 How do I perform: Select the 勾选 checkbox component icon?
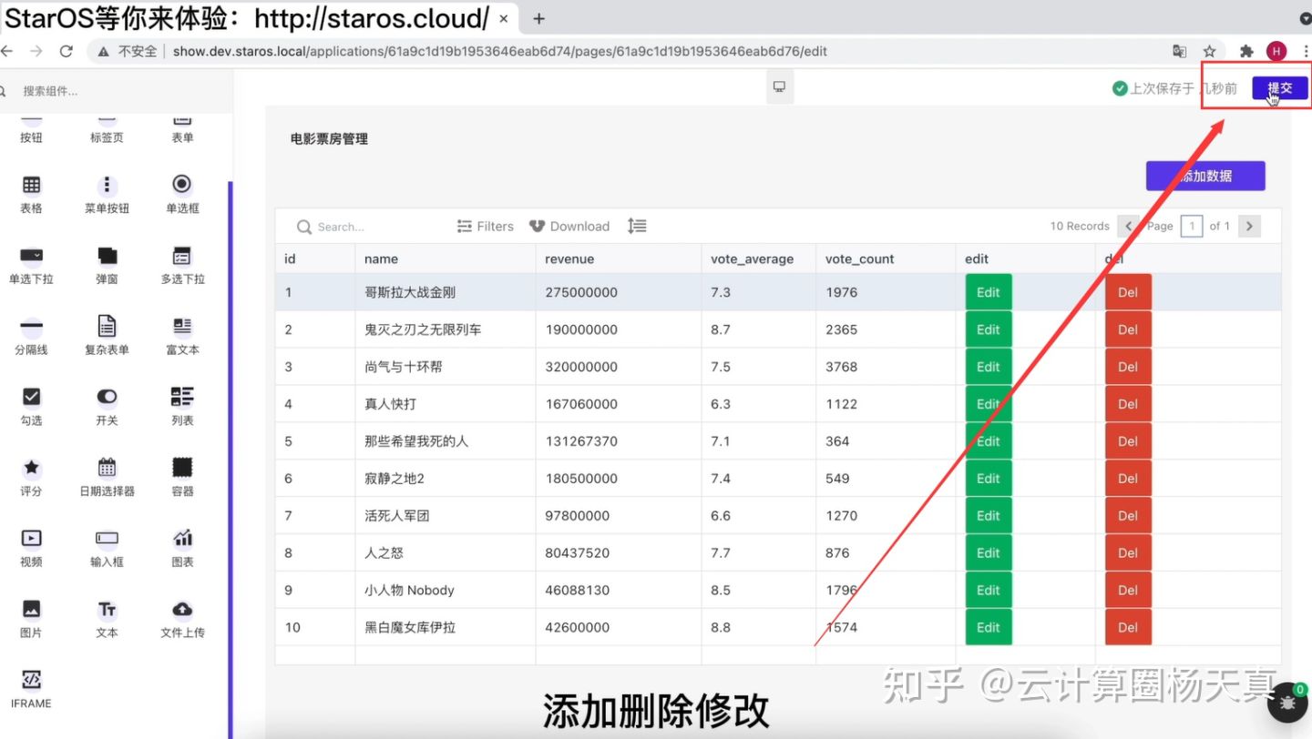tap(31, 397)
